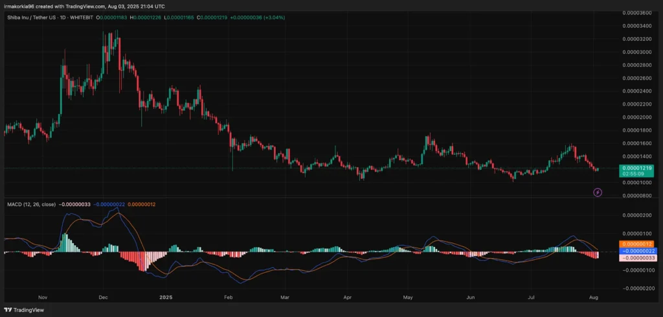Click the blue MACD value label -0.00000022

pos(639,251)
